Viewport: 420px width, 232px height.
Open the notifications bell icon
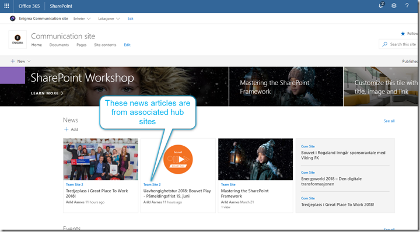[x=381, y=5]
